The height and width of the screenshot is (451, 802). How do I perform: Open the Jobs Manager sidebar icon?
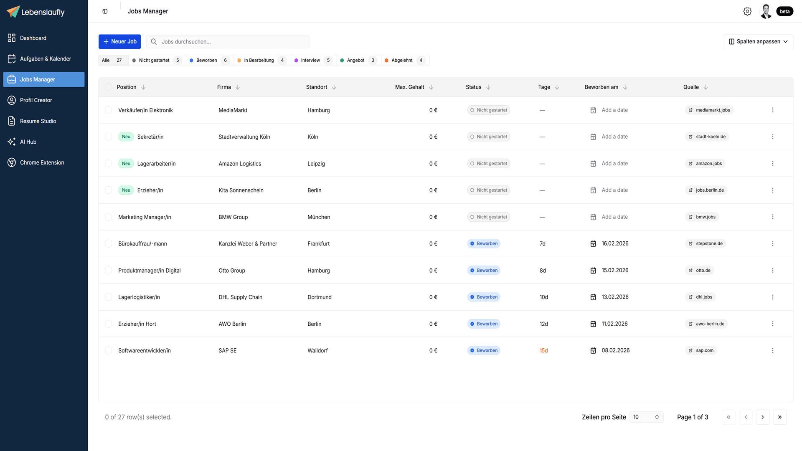12,79
